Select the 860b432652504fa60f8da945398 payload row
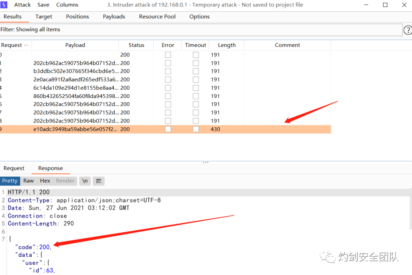 point(165,96)
